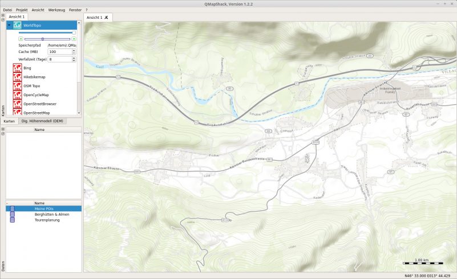Open the Ansicht menu
Image resolution: width=457 pixels, height=279 pixels.
pos(38,10)
